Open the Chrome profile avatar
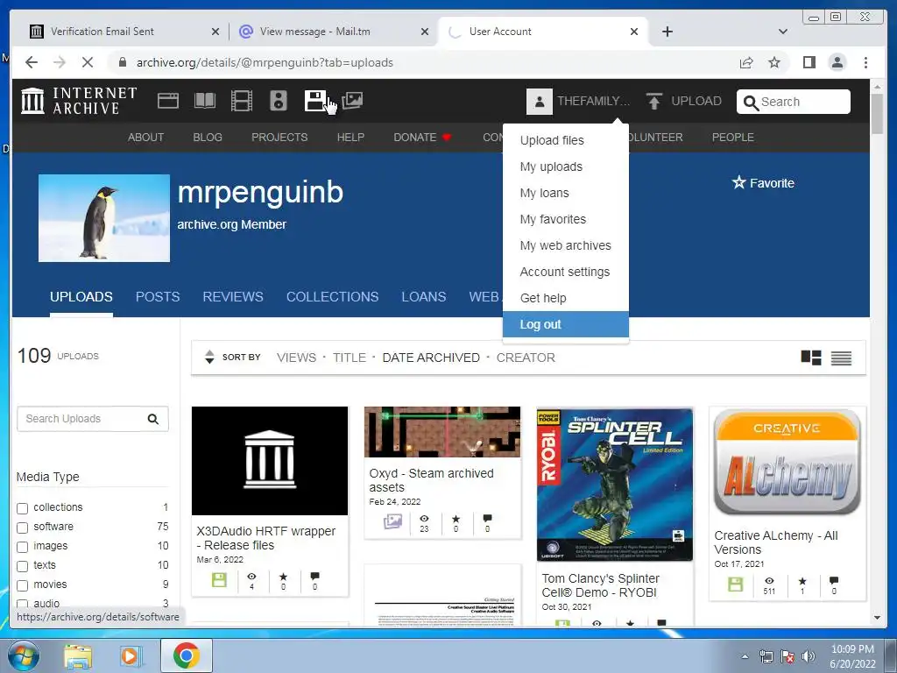Viewport: 897px width, 673px height. [837, 62]
